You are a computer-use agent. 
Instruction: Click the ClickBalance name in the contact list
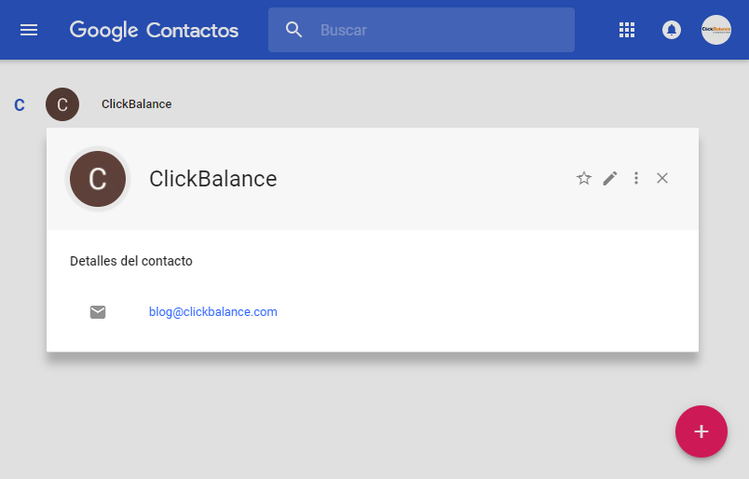pyautogui.click(x=136, y=104)
